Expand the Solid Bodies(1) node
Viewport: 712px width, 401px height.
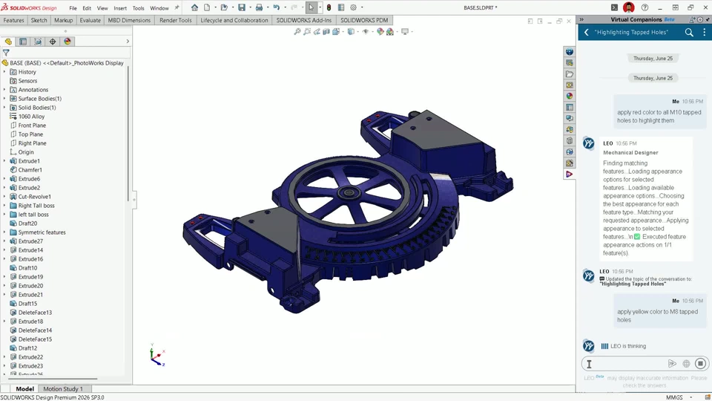4,108
